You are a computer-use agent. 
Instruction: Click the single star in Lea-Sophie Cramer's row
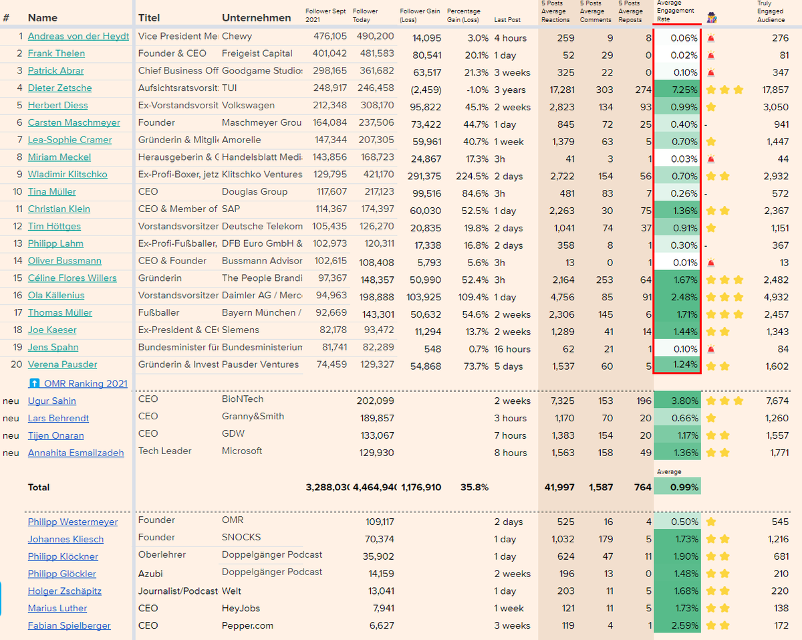tap(711, 142)
